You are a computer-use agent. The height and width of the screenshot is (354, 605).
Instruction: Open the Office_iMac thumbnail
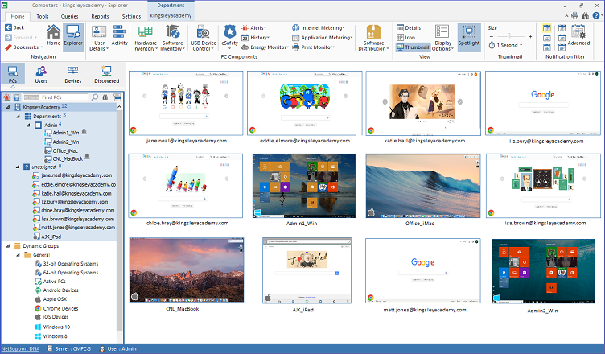coord(423,186)
